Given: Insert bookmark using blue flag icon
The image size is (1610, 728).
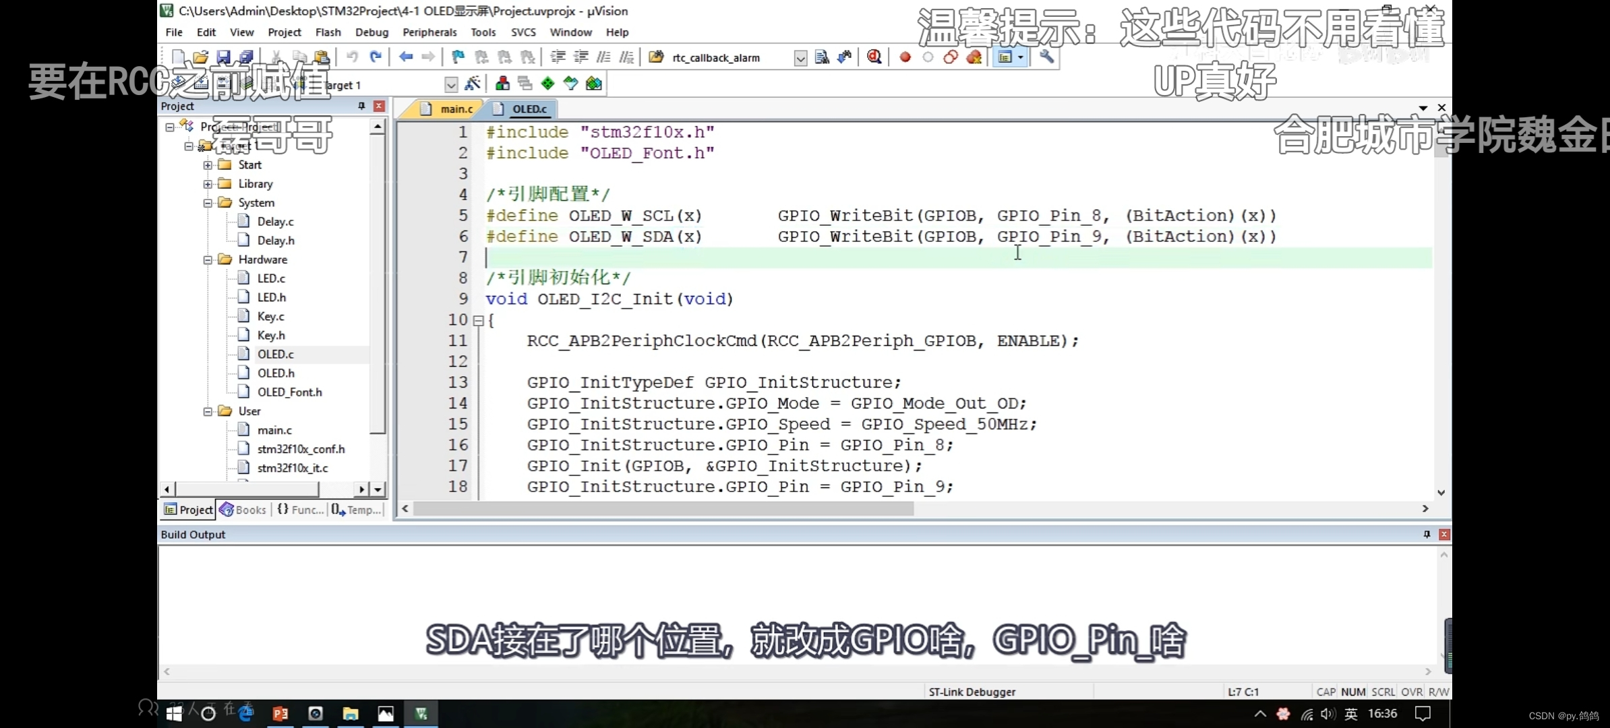Looking at the screenshot, I should point(458,57).
